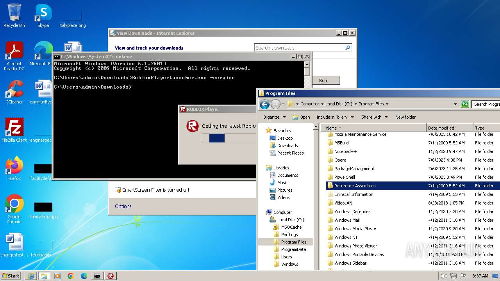Select Windows Sidebar folder row
The height and width of the screenshot is (281, 500).
pyautogui.click(x=413, y=263)
